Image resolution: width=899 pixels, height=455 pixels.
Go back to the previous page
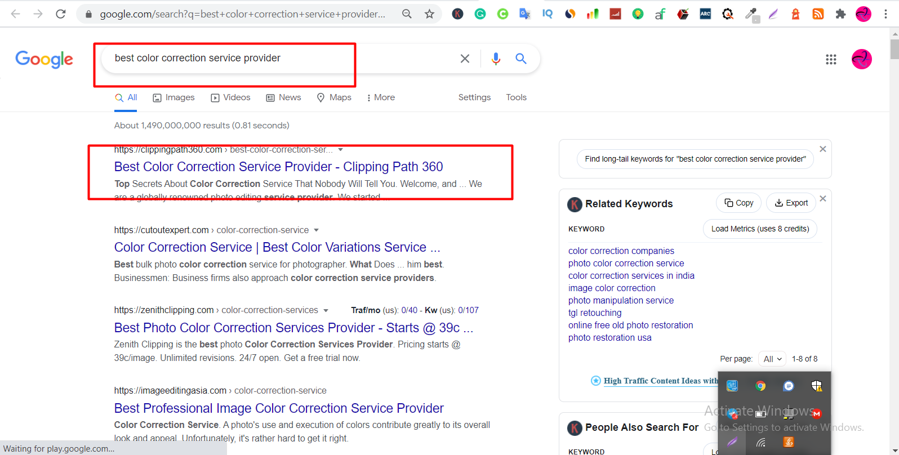tap(16, 14)
